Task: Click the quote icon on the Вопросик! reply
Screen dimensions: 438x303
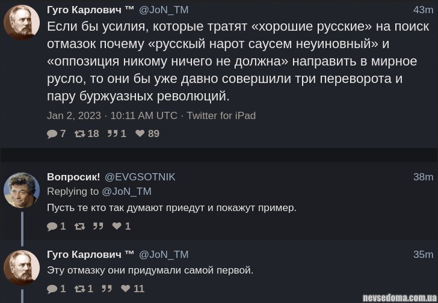Action: tap(98, 226)
